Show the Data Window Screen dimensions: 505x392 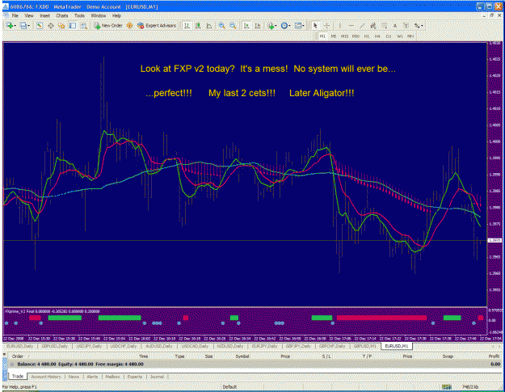[x=51, y=26]
